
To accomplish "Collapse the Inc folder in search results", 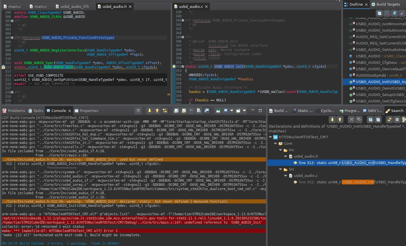I will (x=280, y=150).
